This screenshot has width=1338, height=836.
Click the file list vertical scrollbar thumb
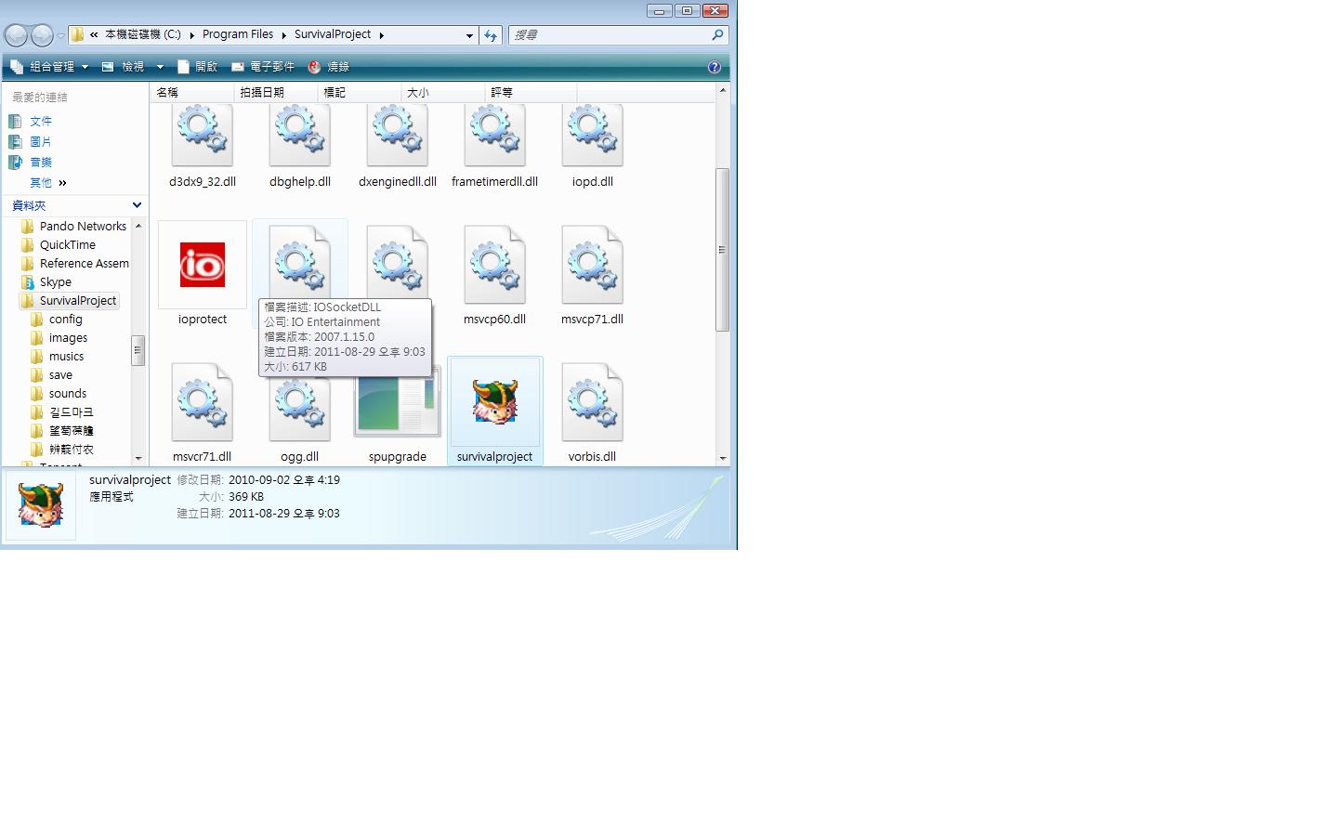coord(722,250)
